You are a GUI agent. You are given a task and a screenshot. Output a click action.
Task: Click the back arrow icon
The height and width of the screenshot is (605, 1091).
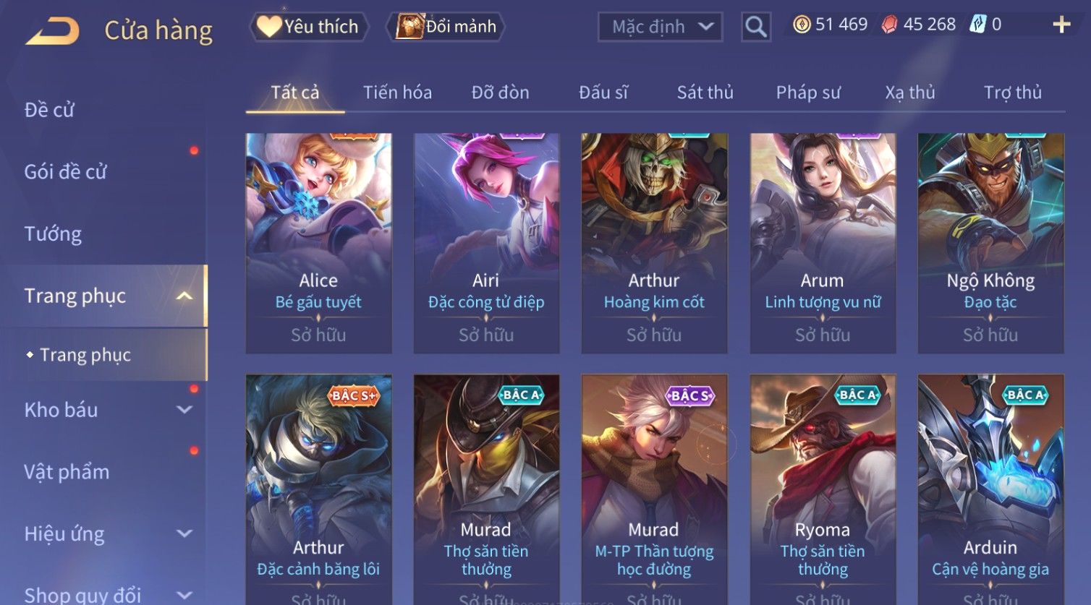pyautogui.click(x=52, y=32)
